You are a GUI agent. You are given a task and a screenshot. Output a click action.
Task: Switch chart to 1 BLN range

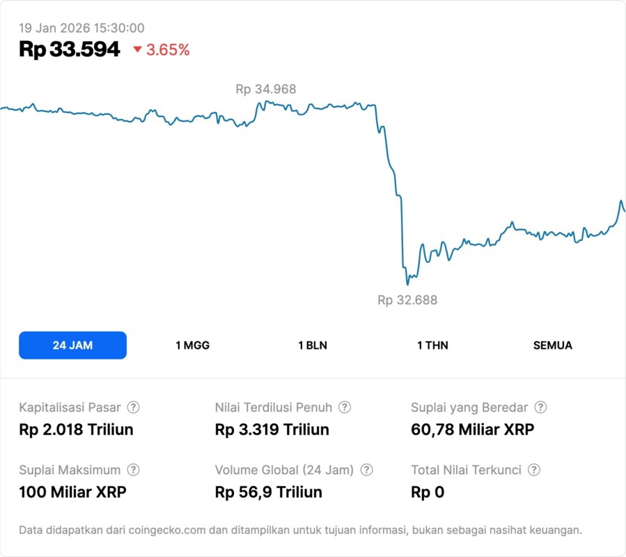(x=313, y=345)
